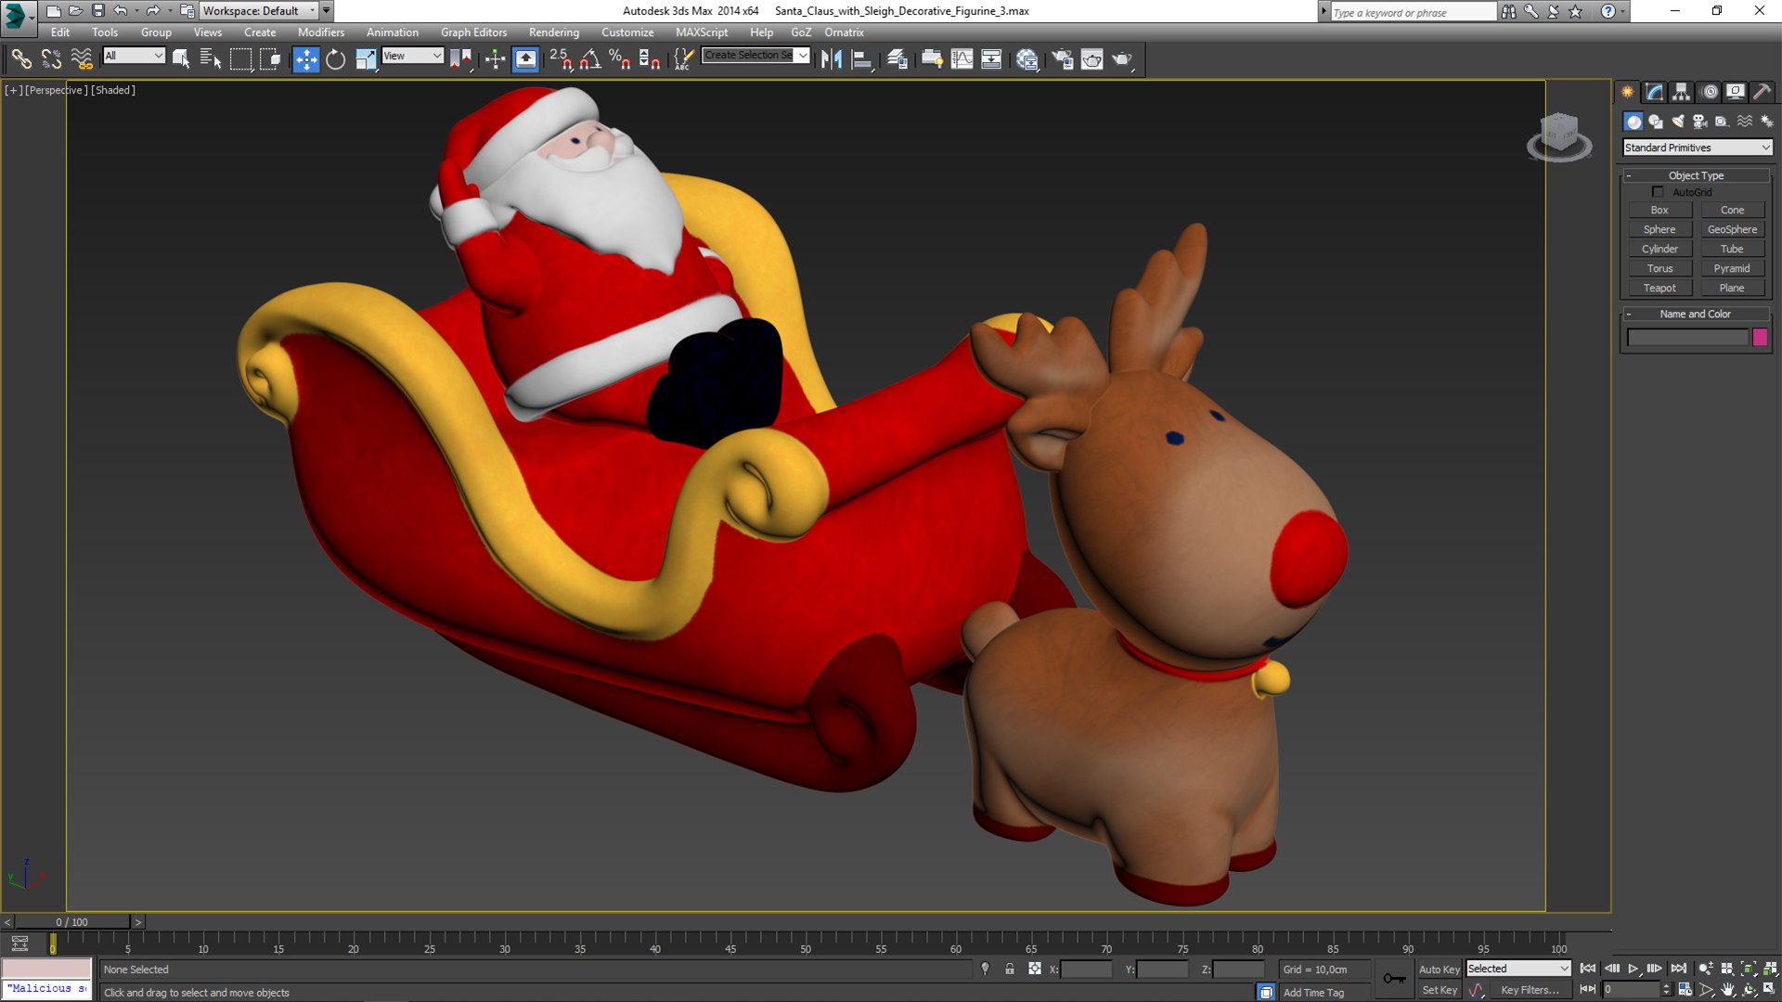Toggle Percent Snap

[x=619, y=59]
